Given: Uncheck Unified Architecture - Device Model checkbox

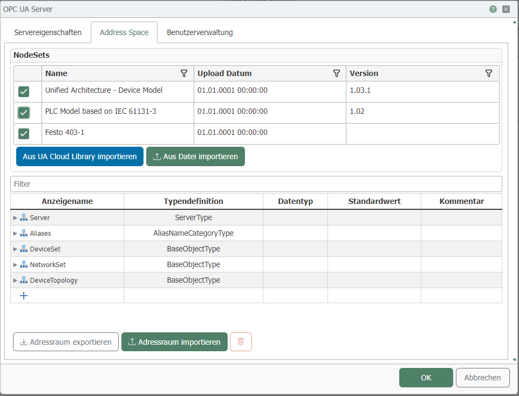Looking at the screenshot, I should coord(24,91).
